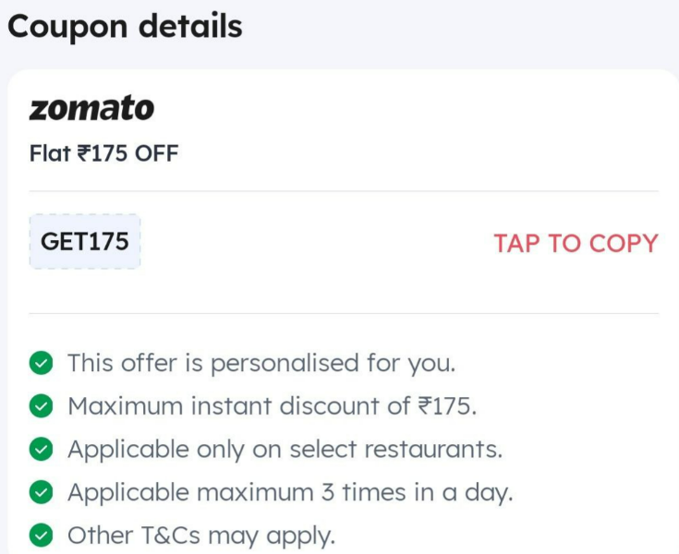The height and width of the screenshot is (554, 679).
Task: Click the Coupon details heading
Action: pos(125,27)
